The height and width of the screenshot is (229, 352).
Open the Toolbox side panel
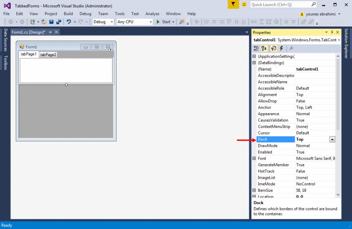pyautogui.click(x=5, y=63)
